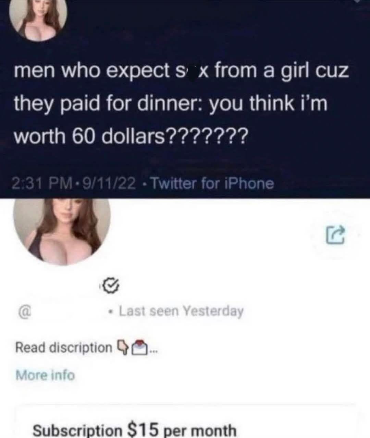Tap the $15 price label
370x438 pixels.
[143, 428]
